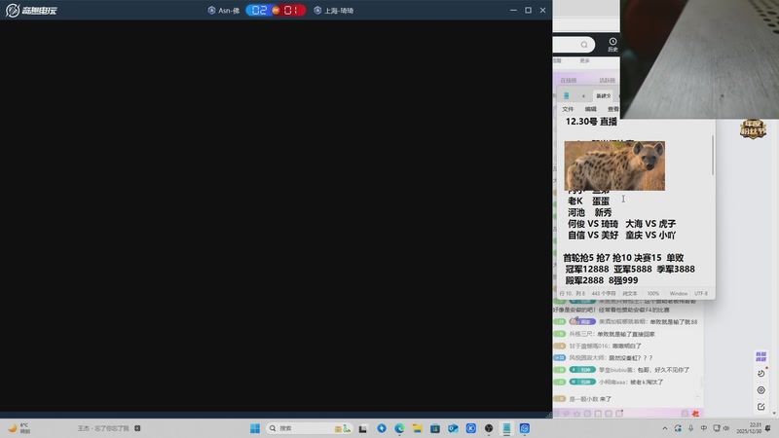
Task: Open the 100% zoom level dropdown in Notepad
Action: click(x=653, y=293)
